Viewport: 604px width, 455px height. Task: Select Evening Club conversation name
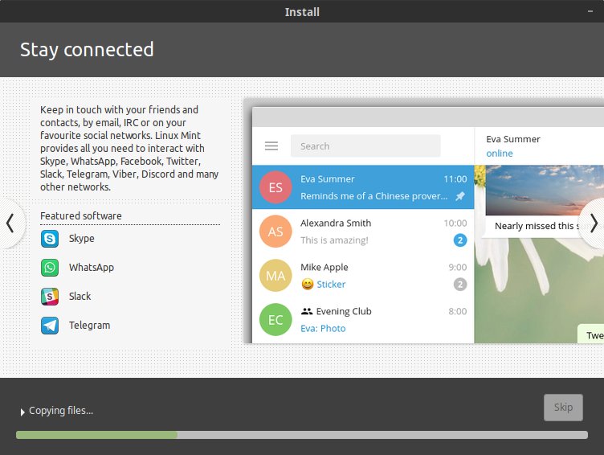[344, 311]
